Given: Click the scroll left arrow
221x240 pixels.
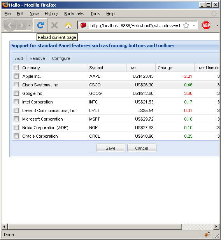Looking at the screenshot, I should pos(4,226).
